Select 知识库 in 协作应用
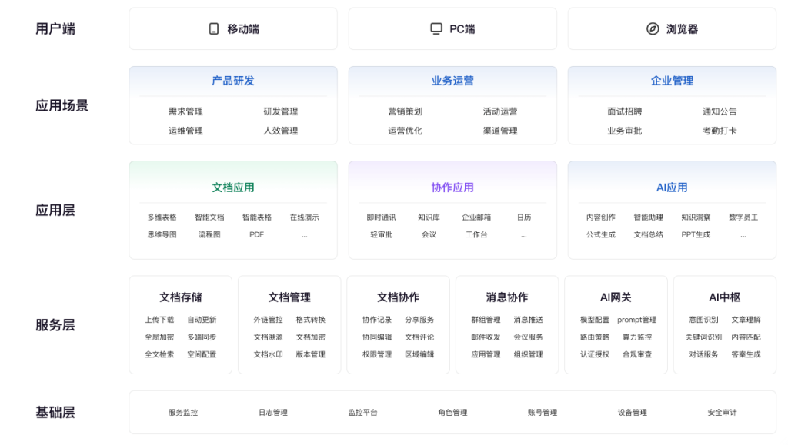The image size is (788, 445). [429, 218]
